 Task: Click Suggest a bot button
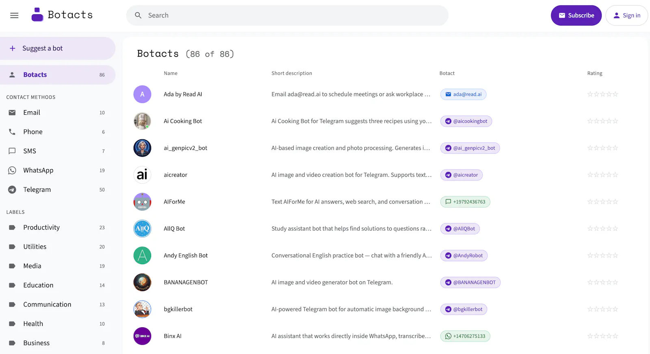click(x=58, y=48)
